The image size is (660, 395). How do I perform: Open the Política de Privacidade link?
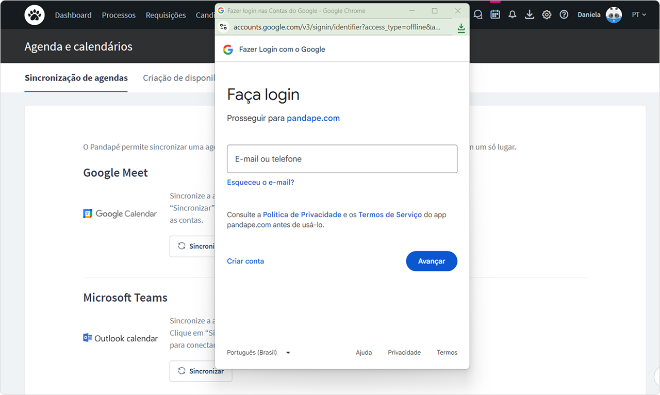tap(302, 215)
